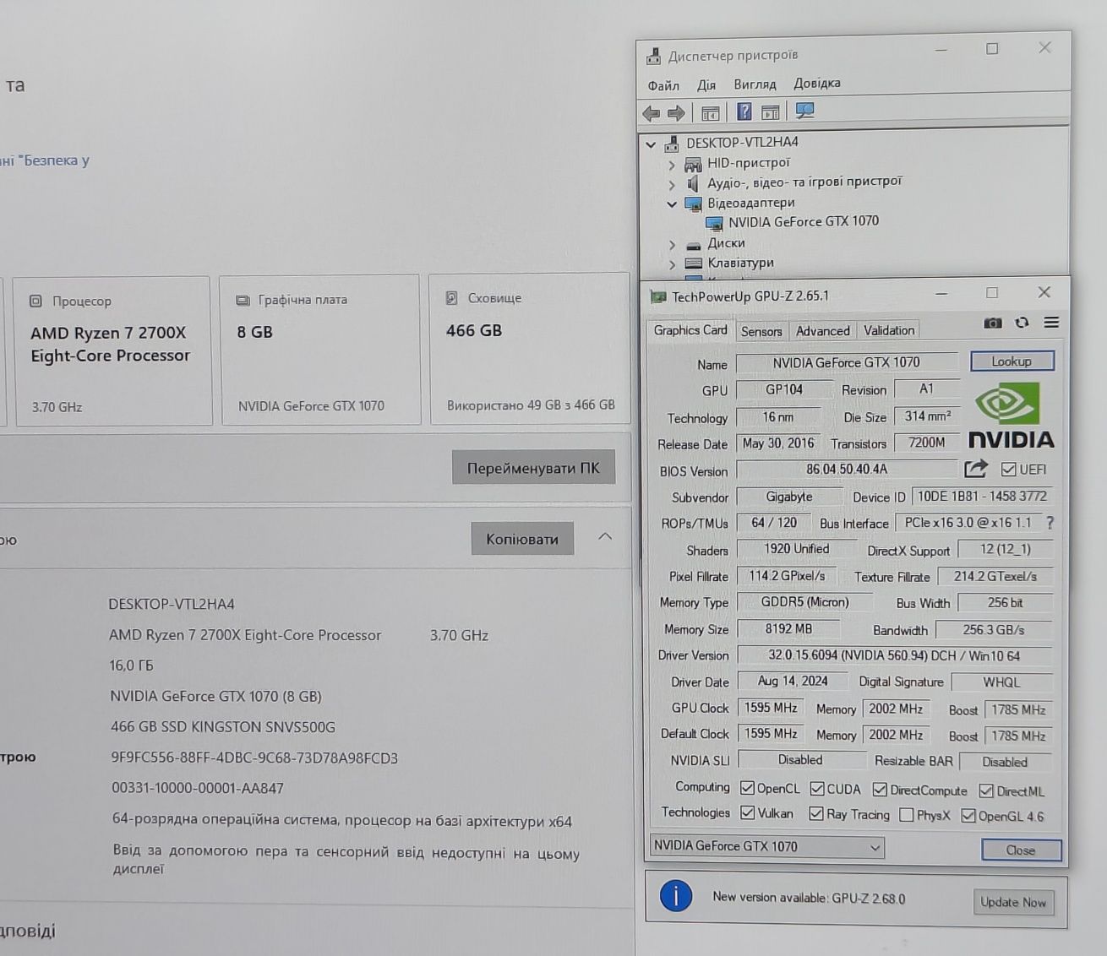Collapse the DESKTOP-VTL2HA4 root node

[651, 144]
